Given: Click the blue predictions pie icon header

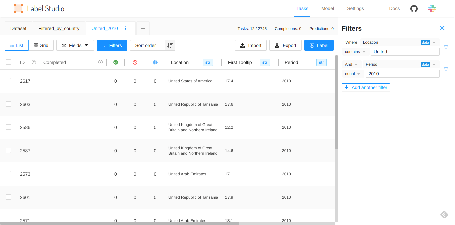Looking at the screenshot, I should pyautogui.click(x=155, y=62).
